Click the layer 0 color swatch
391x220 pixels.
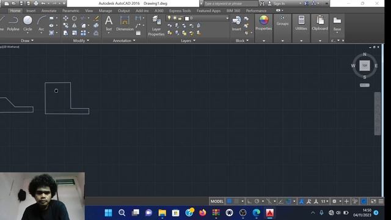tap(187, 18)
